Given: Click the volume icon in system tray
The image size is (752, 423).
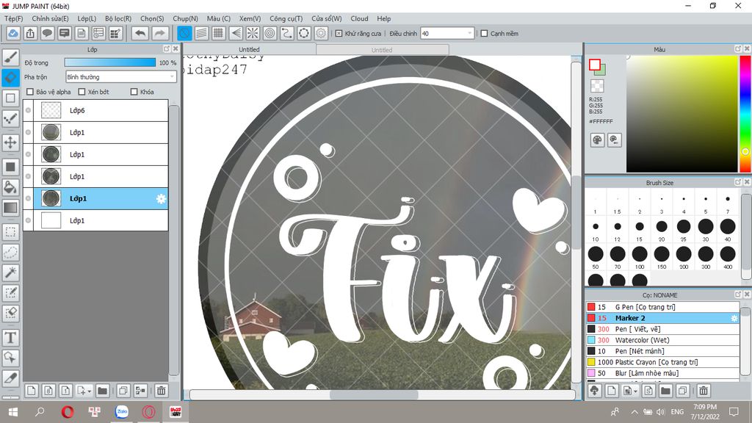Looking at the screenshot, I should (661, 412).
